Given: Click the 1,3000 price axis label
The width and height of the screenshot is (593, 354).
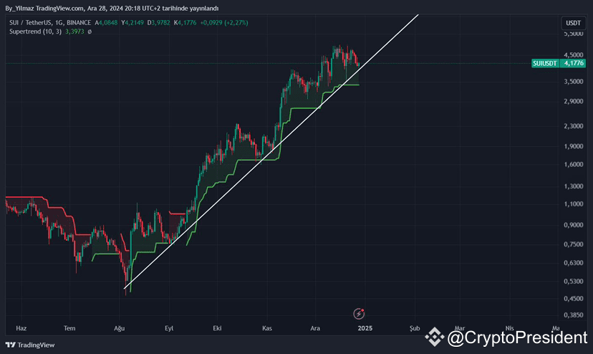Looking at the screenshot, I should click(574, 186).
